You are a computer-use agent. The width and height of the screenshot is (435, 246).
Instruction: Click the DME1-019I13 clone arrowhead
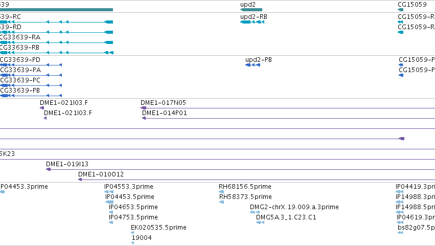(x=48, y=169)
